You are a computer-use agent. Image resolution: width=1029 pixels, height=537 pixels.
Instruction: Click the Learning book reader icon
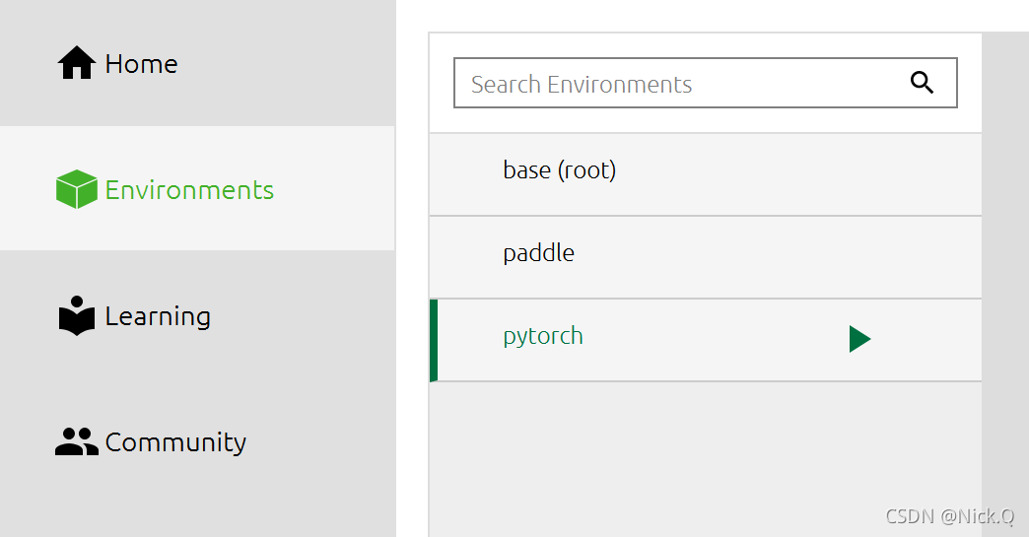tap(76, 316)
